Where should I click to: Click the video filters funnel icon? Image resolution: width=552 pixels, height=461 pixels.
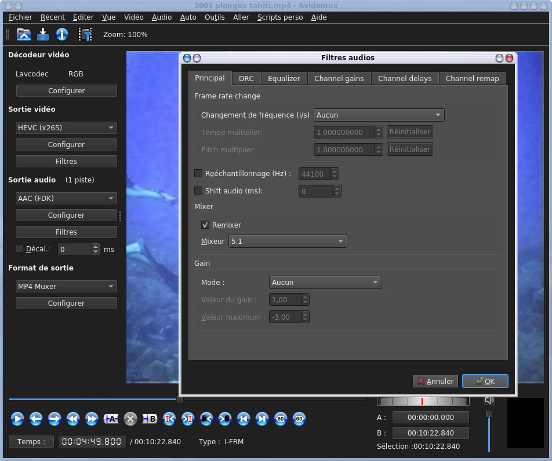pyautogui.click(x=85, y=35)
